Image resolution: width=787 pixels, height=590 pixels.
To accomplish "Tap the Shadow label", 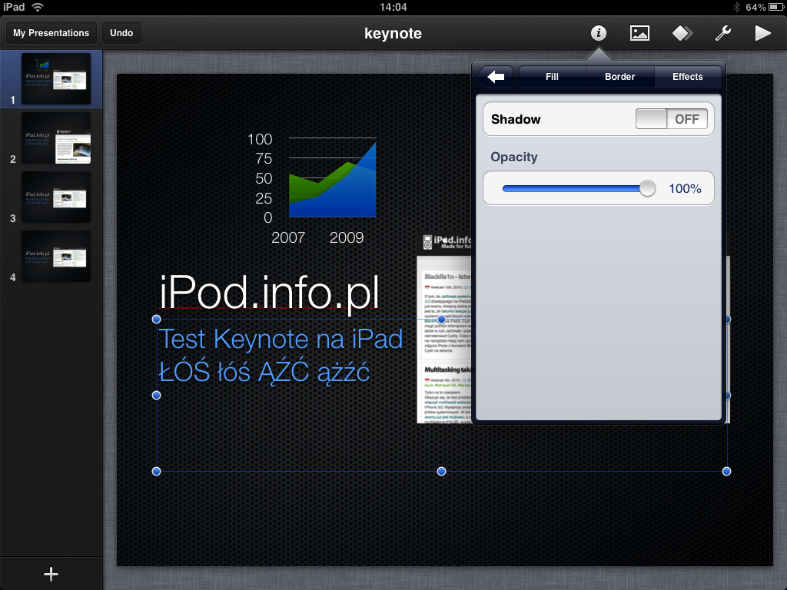I will [516, 119].
